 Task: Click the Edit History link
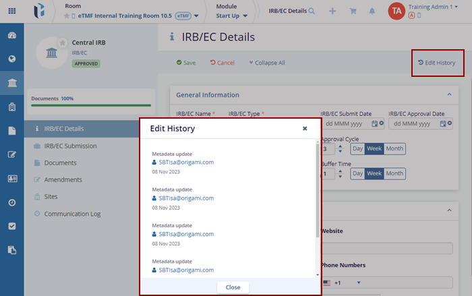coord(436,63)
